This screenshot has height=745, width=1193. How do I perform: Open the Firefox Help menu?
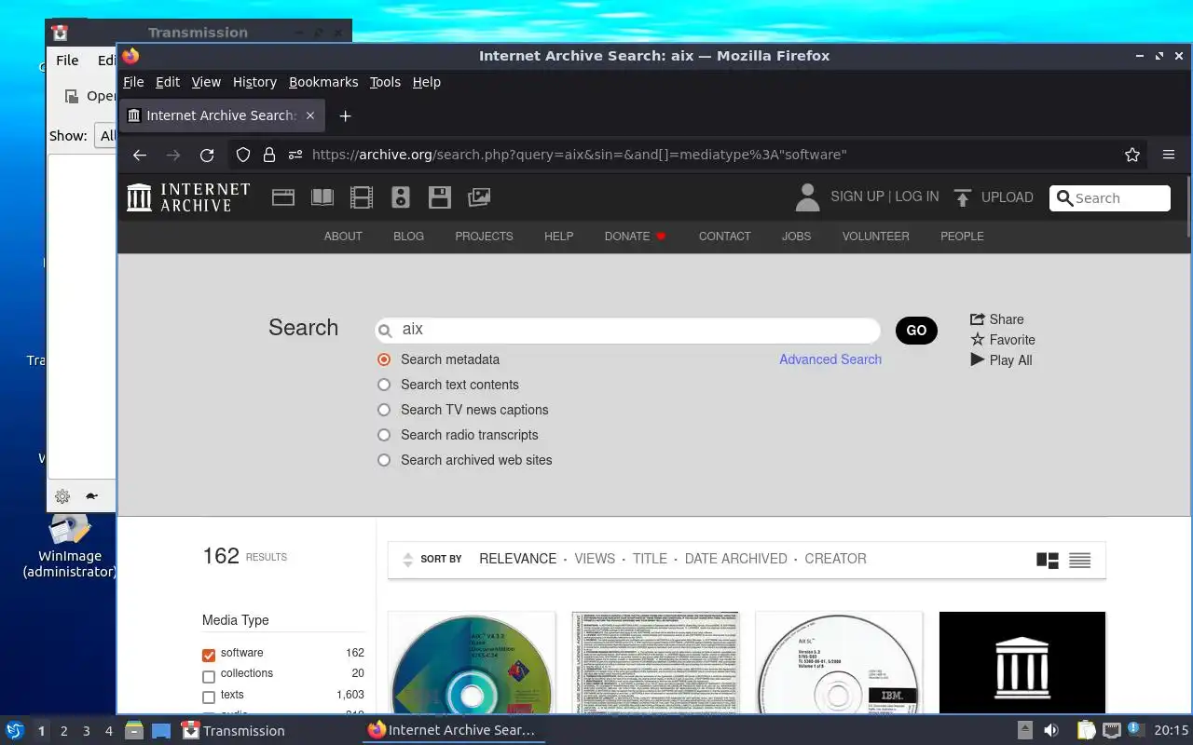point(426,82)
